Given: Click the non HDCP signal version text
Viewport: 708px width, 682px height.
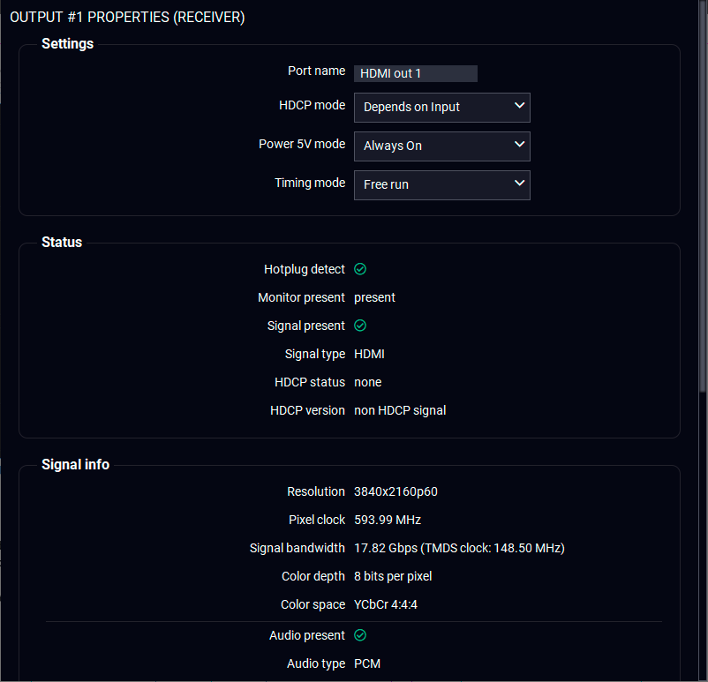Looking at the screenshot, I should click(x=400, y=410).
